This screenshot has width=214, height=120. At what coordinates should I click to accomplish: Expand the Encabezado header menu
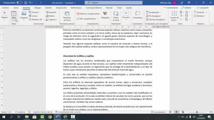click(x=153, y=12)
